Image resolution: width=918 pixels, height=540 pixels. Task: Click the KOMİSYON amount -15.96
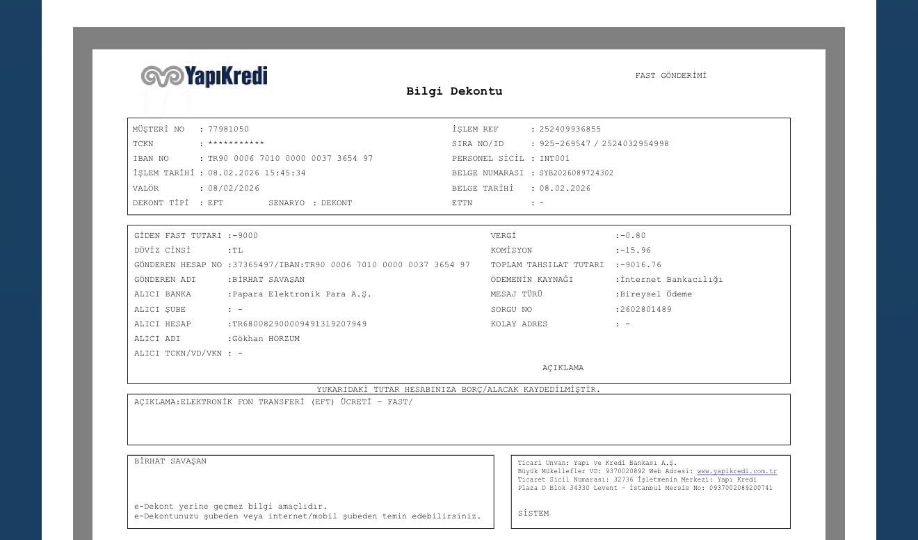[x=636, y=251]
